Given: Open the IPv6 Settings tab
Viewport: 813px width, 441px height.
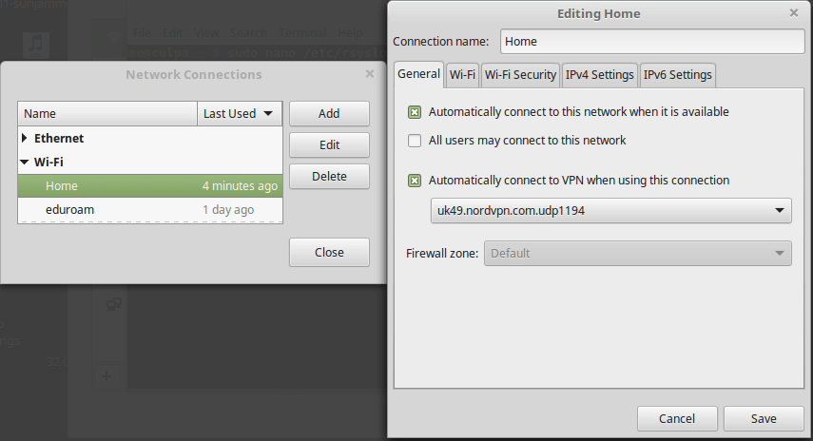Looking at the screenshot, I should click(x=677, y=74).
